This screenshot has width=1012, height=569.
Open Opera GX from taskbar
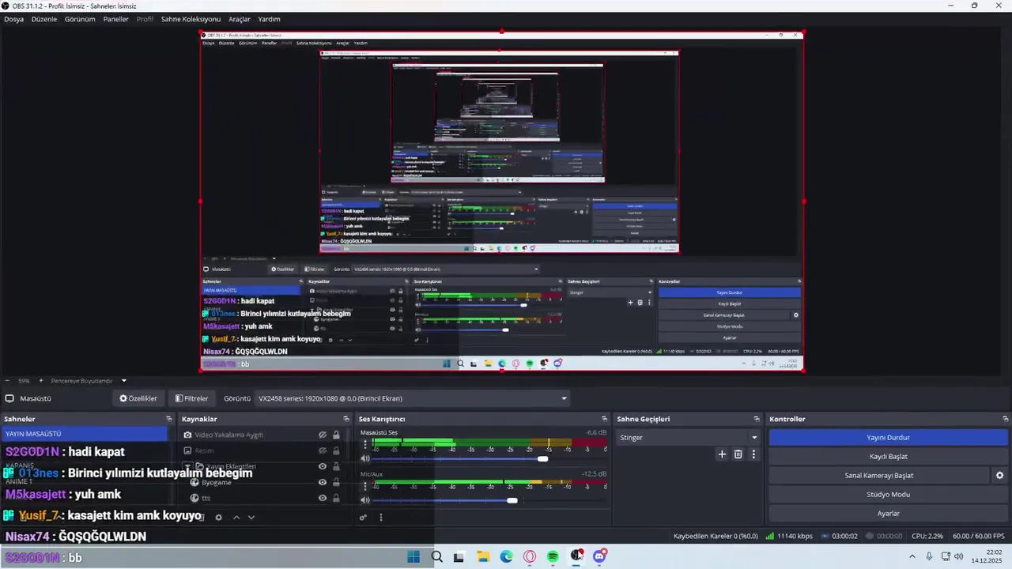(x=530, y=556)
